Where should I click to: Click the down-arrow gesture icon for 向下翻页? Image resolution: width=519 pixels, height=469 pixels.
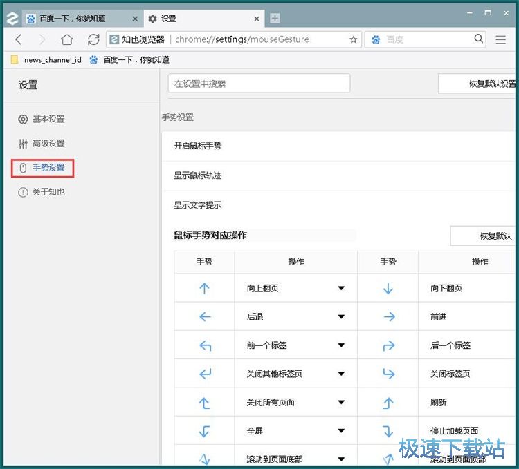tap(388, 288)
